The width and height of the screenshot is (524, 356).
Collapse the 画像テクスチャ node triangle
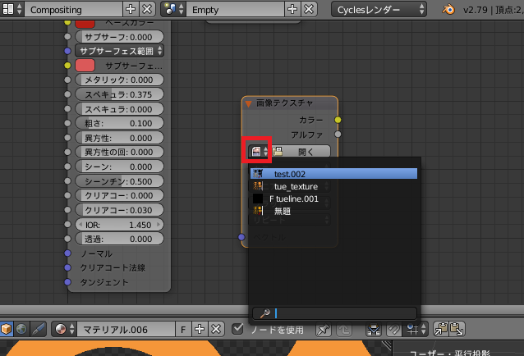248,103
